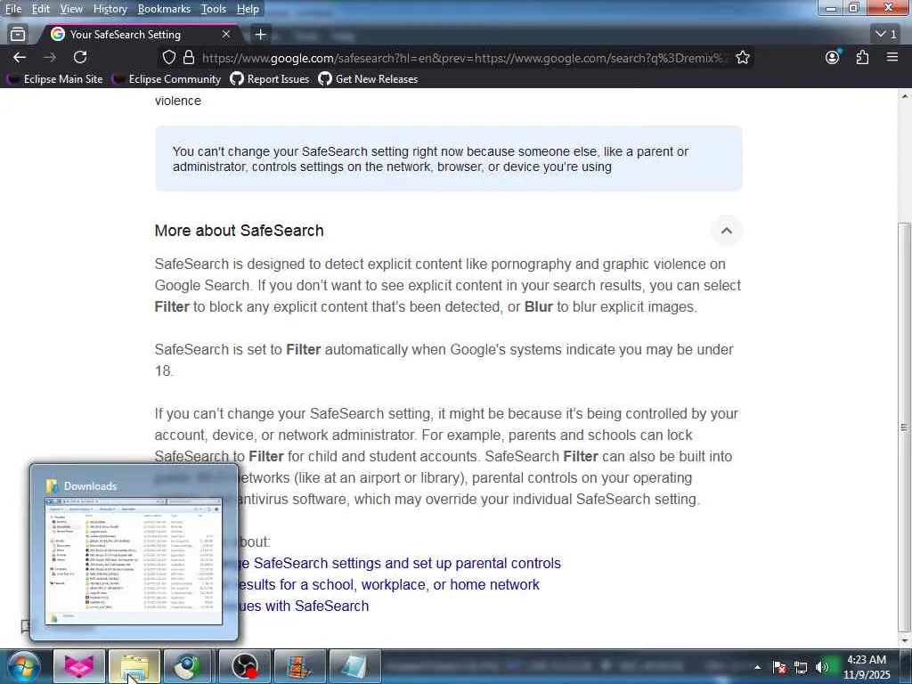Show hidden system tray icons

757,667
